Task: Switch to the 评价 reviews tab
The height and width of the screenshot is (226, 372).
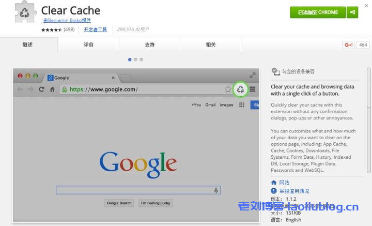Action: click(88, 44)
